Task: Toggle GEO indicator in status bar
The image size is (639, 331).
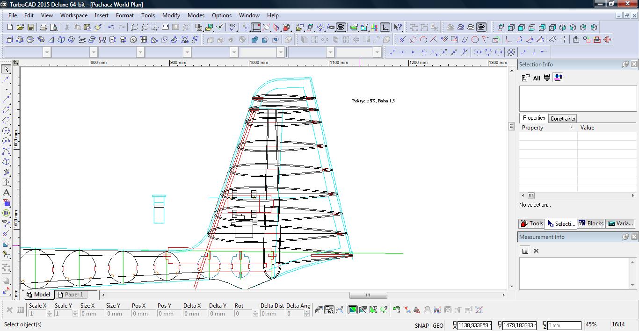Action: [x=438, y=325]
